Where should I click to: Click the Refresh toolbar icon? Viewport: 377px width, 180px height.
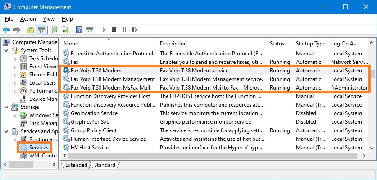click(55, 30)
